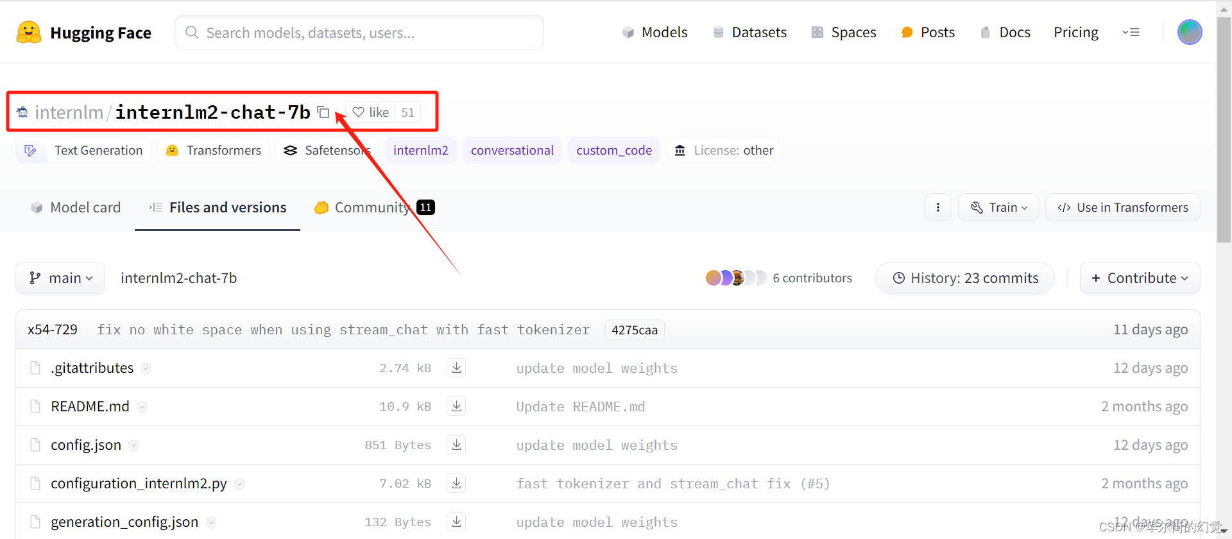
Task: Click the custom_code tag
Action: click(614, 150)
